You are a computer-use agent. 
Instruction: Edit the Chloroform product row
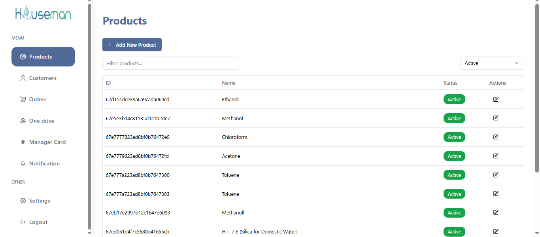coord(496,137)
